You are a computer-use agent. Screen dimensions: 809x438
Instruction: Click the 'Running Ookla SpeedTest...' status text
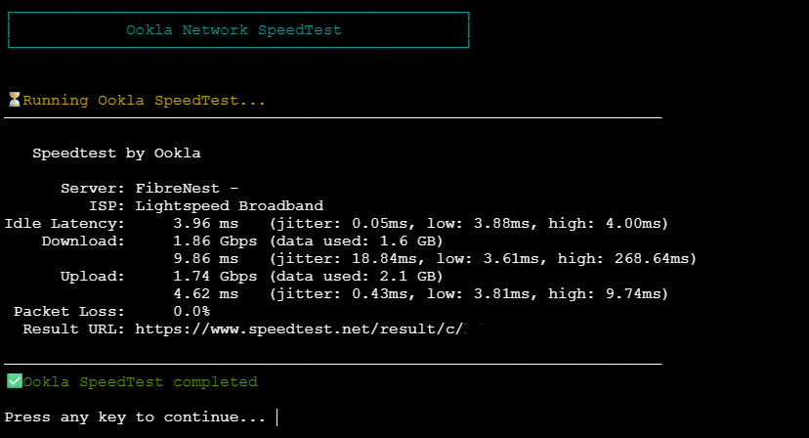pyautogui.click(x=144, y=100)
